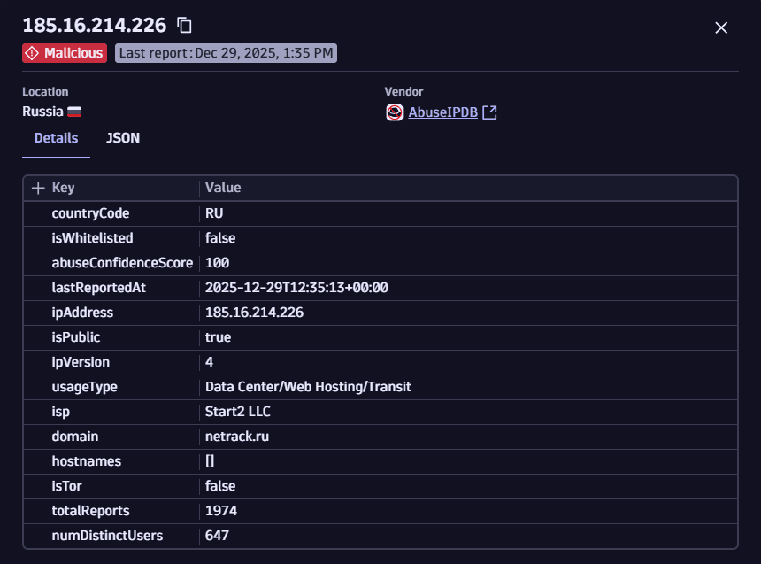Click the Value column header
The height and width of the screenshot is (564, 761).
coord(223,188)
